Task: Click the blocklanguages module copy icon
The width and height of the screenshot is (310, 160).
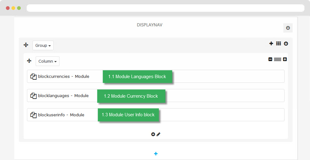Action: (33, 96)
